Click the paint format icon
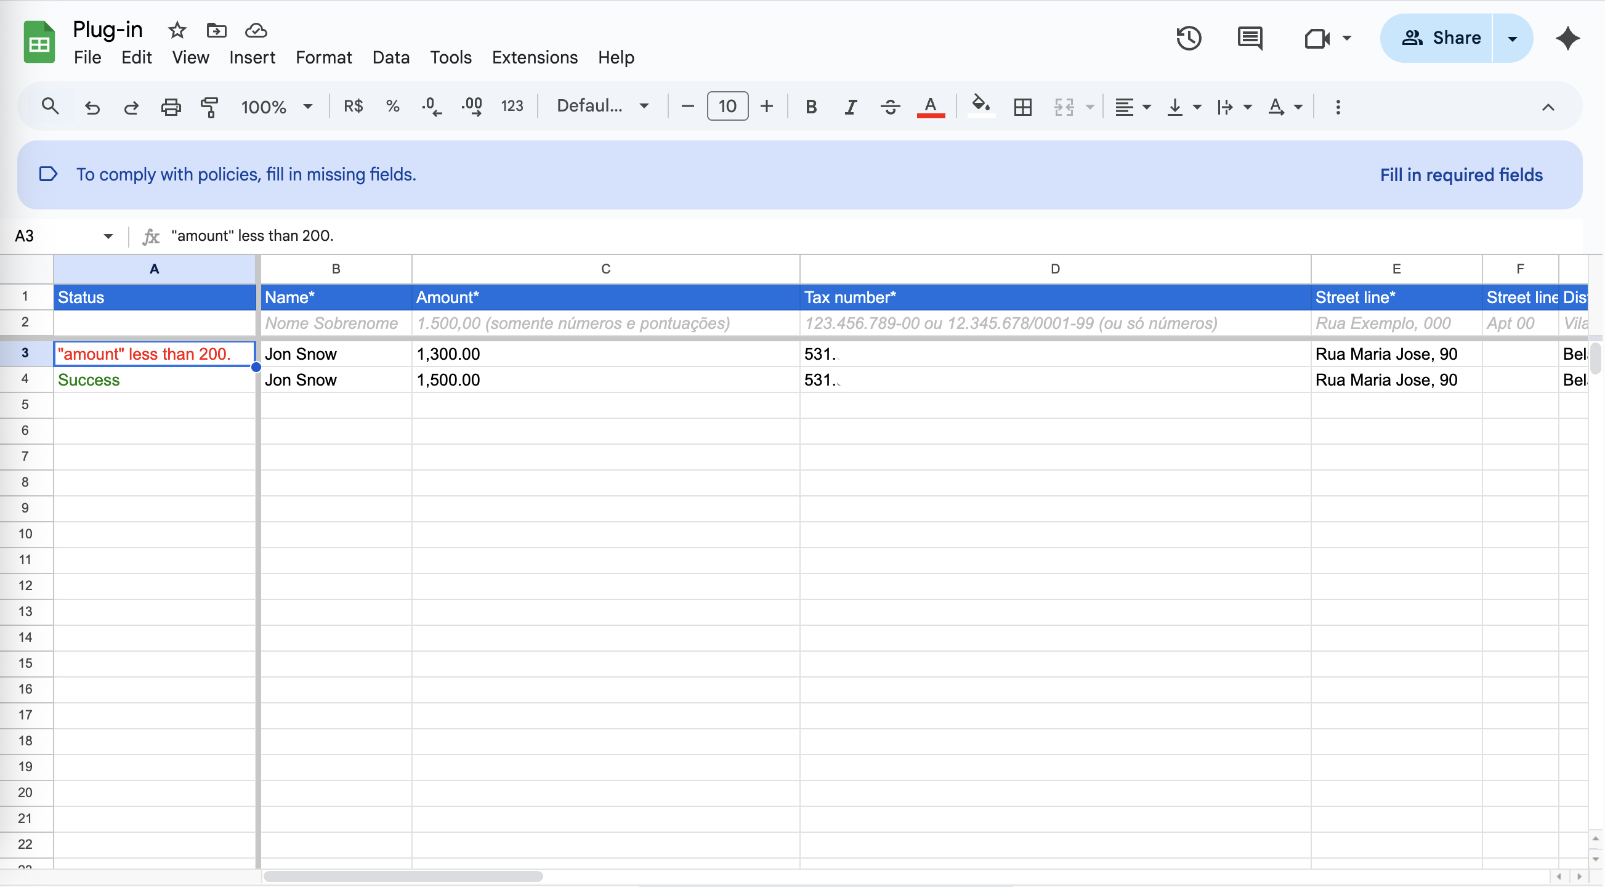Screen dimensions: 1605x887 click(x=209, y=107)
